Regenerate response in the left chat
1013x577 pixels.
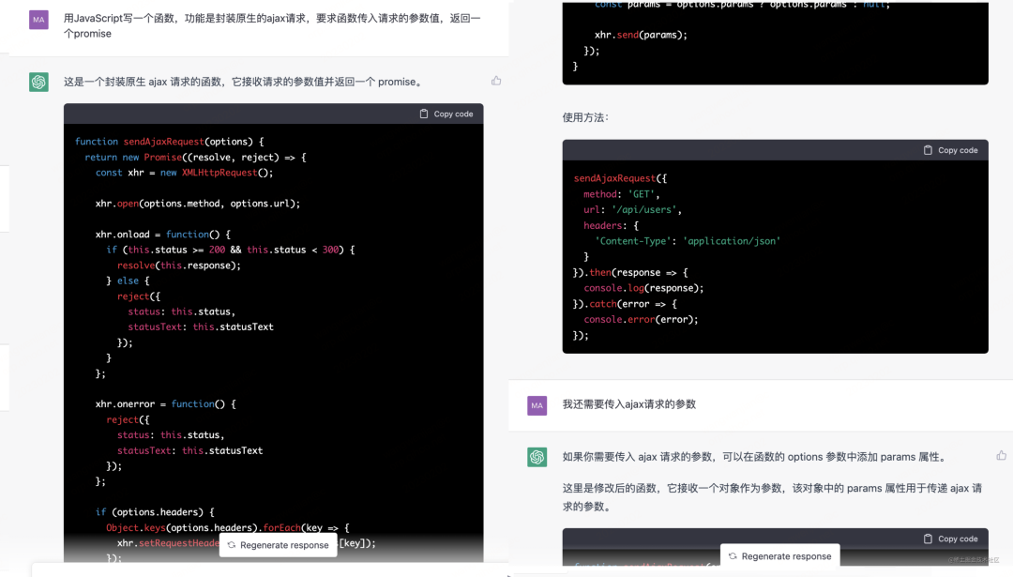point(278,545)
